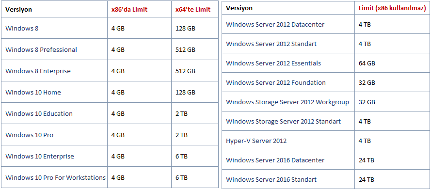Select the 64 GB limit value
The image size is (431, 190).
tap(367, 63)
